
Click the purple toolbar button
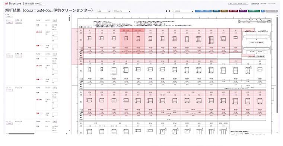click(243, 11)
